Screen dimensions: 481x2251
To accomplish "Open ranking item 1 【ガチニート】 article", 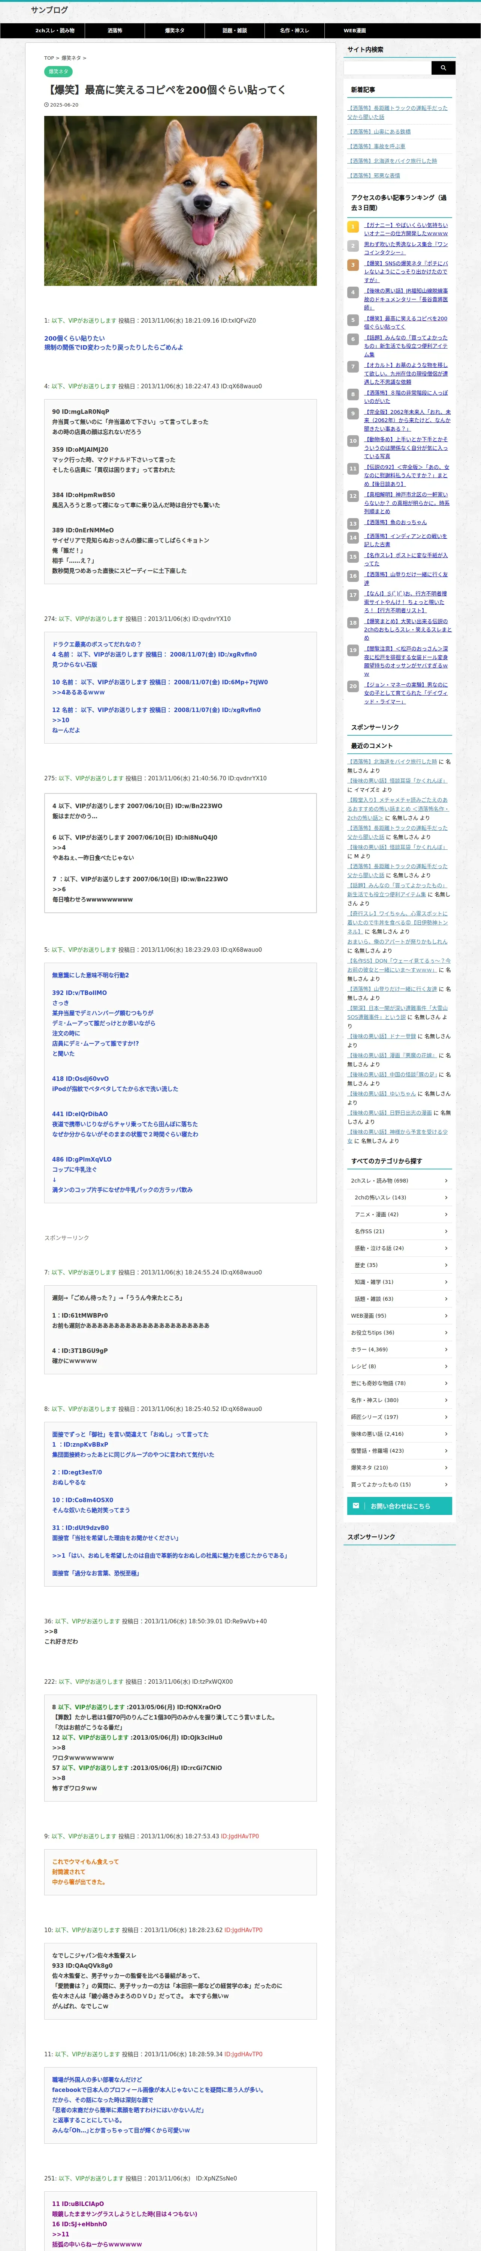I will pyautogui.click(x=406, y=229).
